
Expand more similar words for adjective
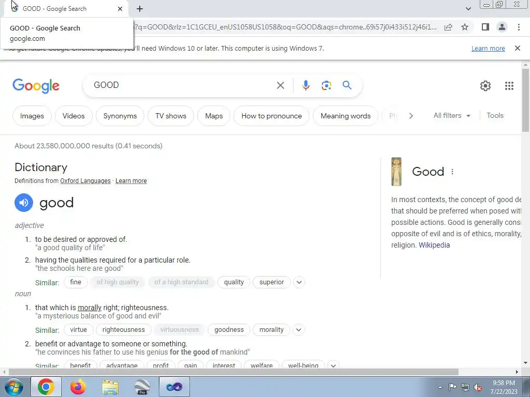coord(299,282)
